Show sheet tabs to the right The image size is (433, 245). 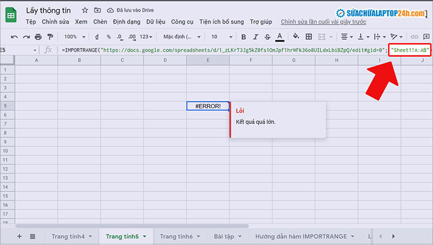(x=394, y=236)
